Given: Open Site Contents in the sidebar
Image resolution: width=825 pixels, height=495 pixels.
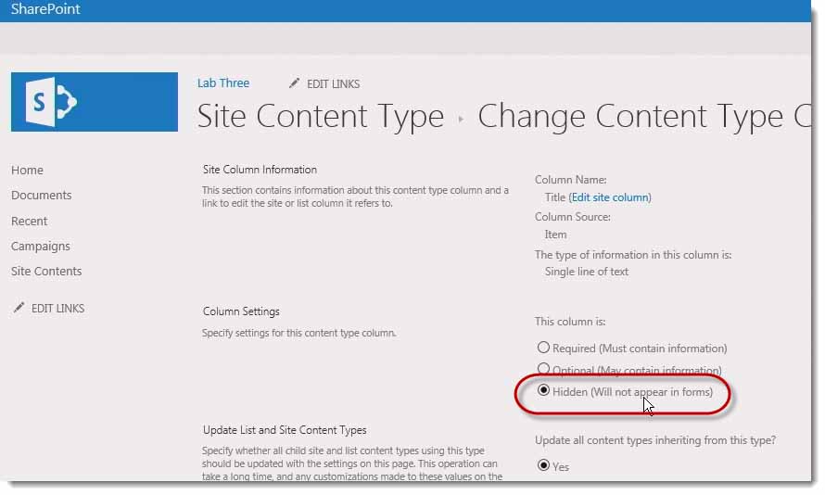Looking at the screenshot, I should [46, 271].
